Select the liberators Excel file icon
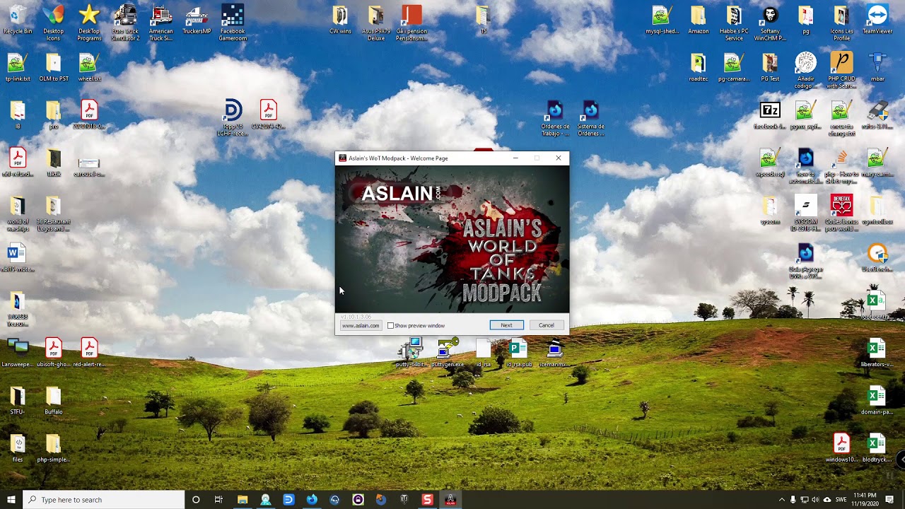The height and width of the screenshot is (509, 905). pyautogui.click(x=877, y=352)
